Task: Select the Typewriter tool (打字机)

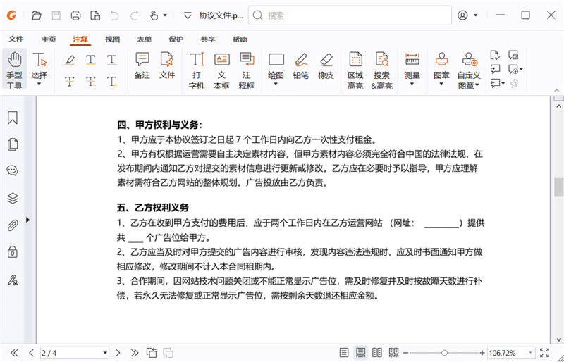Action: tap(197, 70)
